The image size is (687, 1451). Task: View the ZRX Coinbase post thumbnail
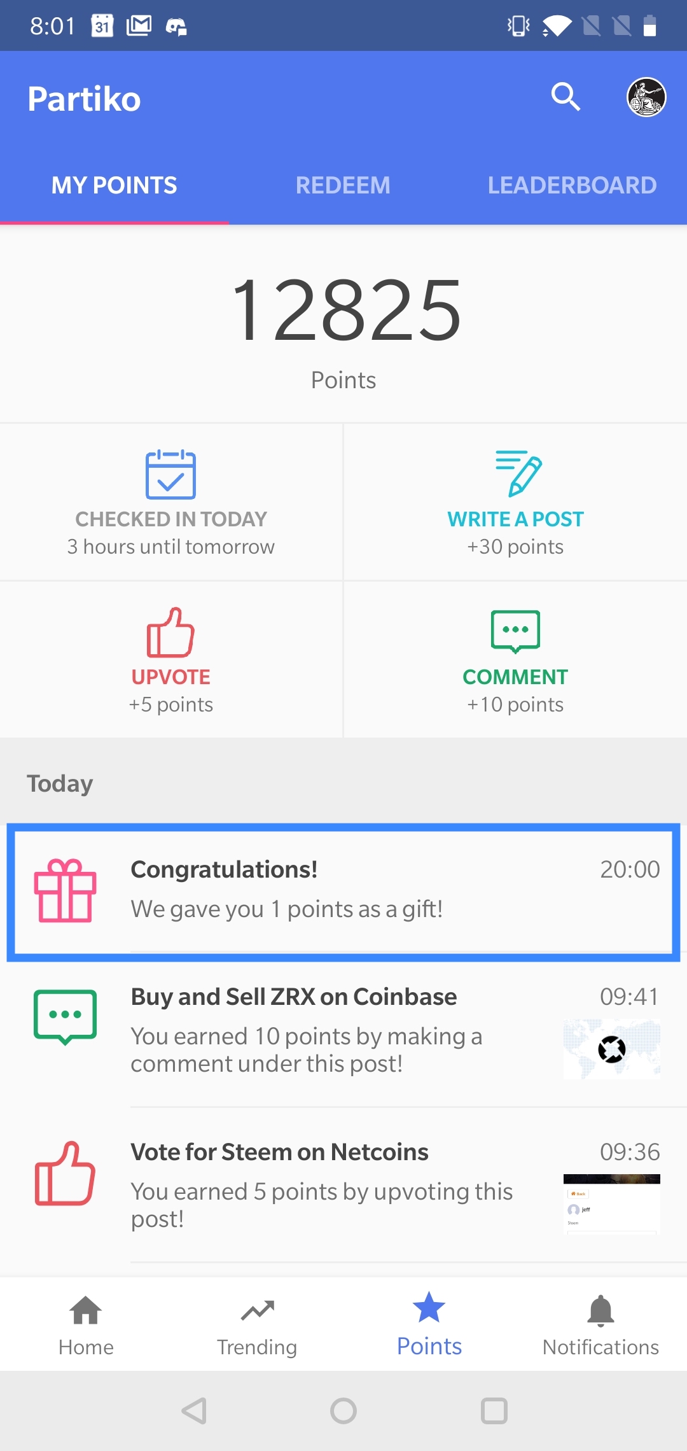coord(612,1049)
